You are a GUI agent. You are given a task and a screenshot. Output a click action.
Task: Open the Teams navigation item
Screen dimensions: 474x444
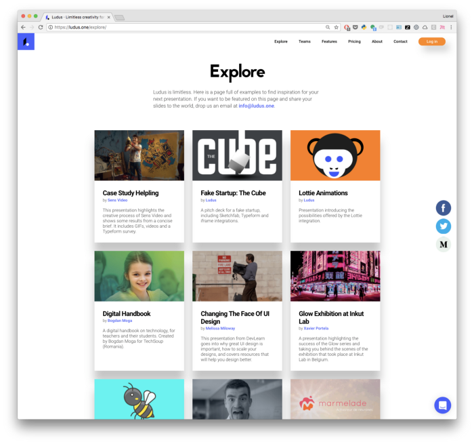(305, 41)
